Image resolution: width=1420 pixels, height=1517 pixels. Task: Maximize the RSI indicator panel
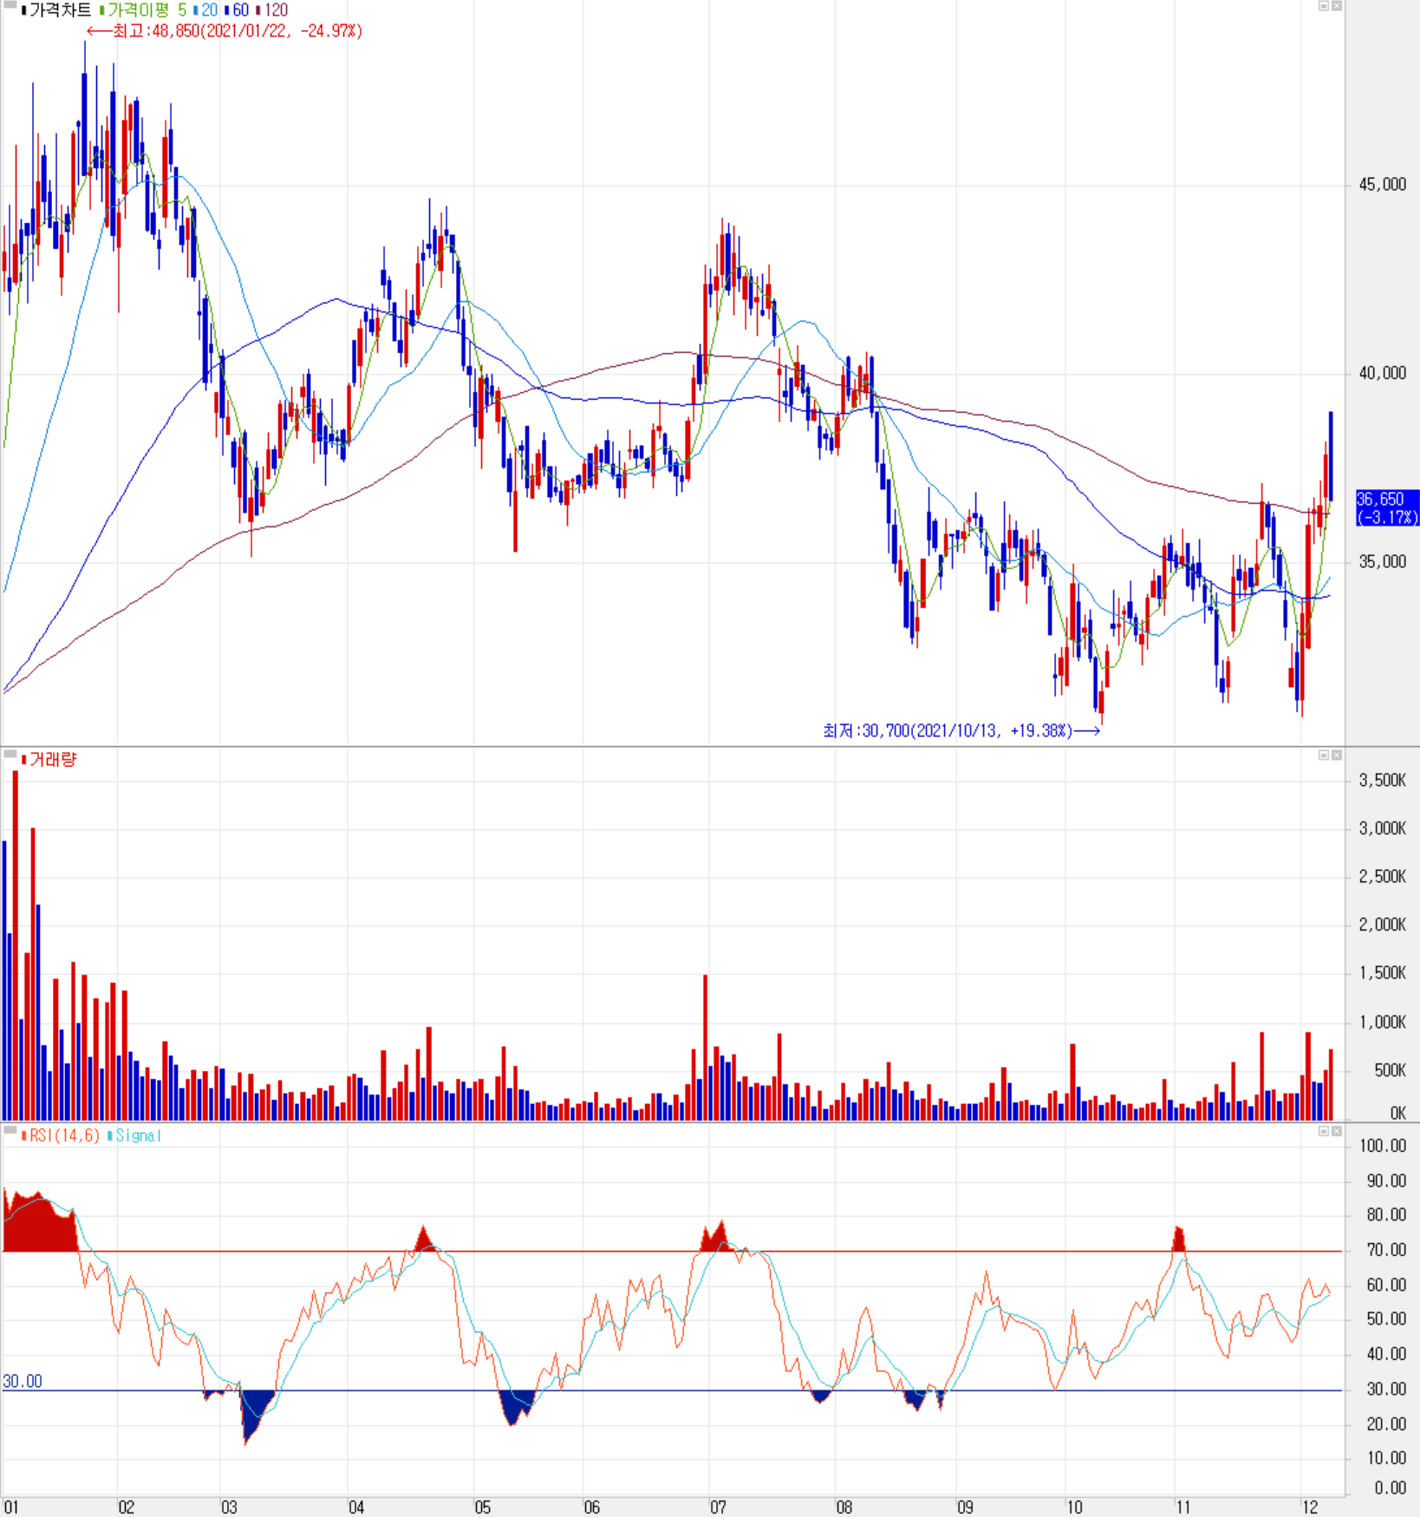[x=1324, y=1131]
